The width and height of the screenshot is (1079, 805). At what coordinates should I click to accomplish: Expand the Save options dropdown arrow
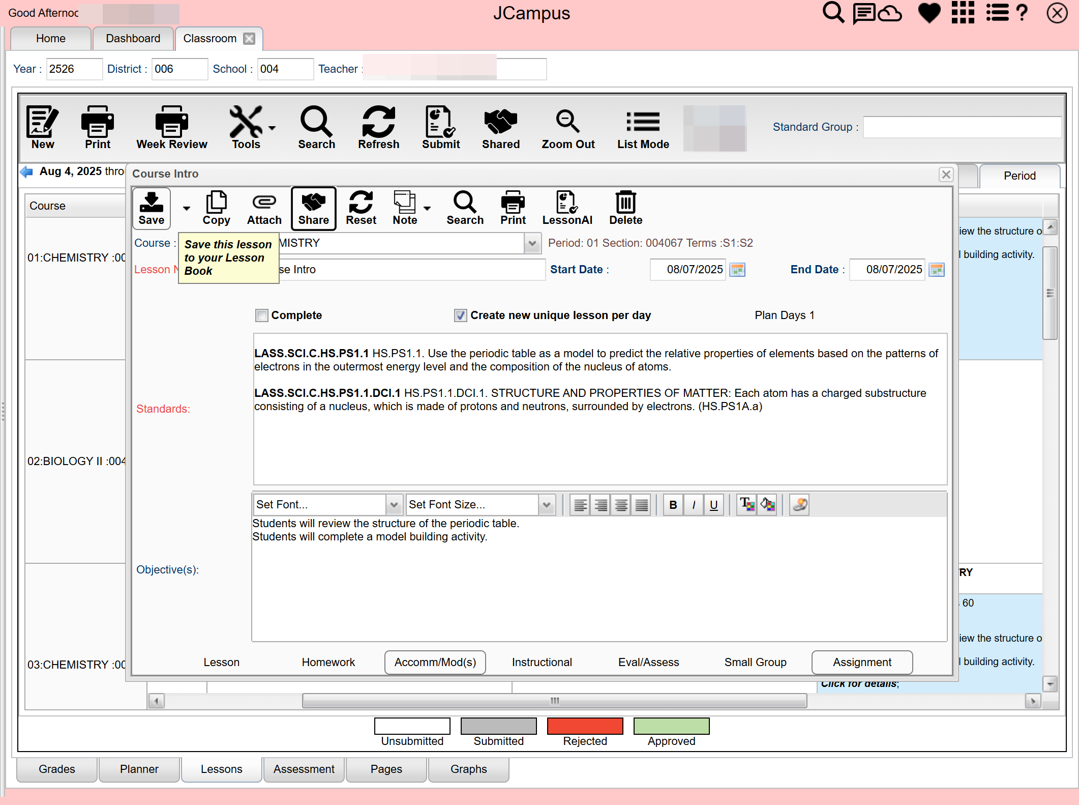tap(187, 209)
